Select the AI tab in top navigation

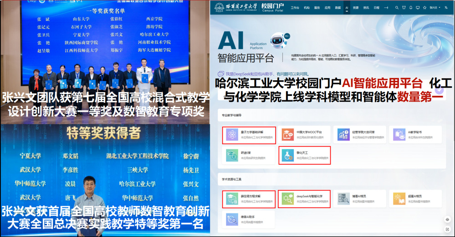pyautogui.click(x=347, y=8)
